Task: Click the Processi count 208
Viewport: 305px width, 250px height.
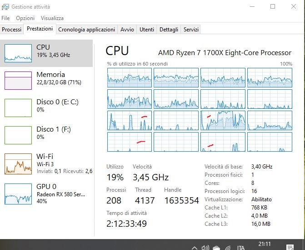Action: (x=114, y=200)
